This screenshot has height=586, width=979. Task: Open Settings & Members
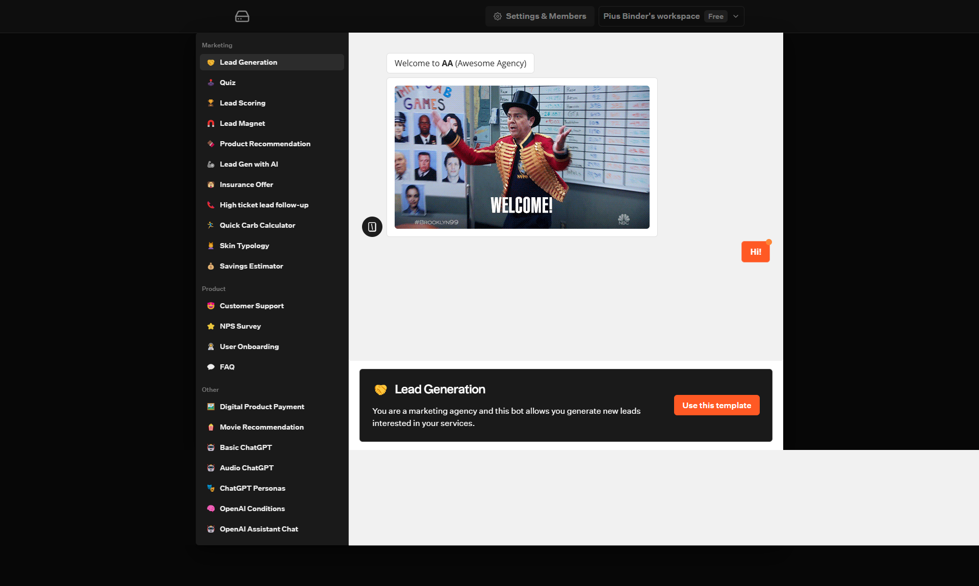point(546,16)
